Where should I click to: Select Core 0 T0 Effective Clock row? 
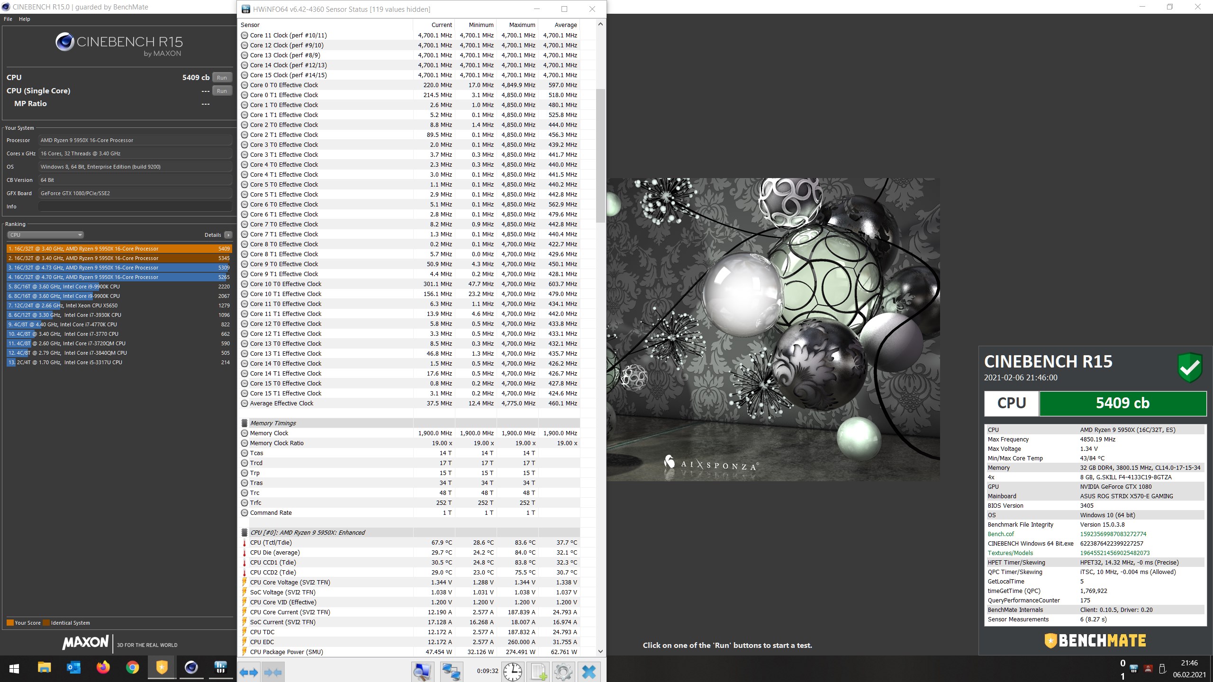click(x=409, y=85)
